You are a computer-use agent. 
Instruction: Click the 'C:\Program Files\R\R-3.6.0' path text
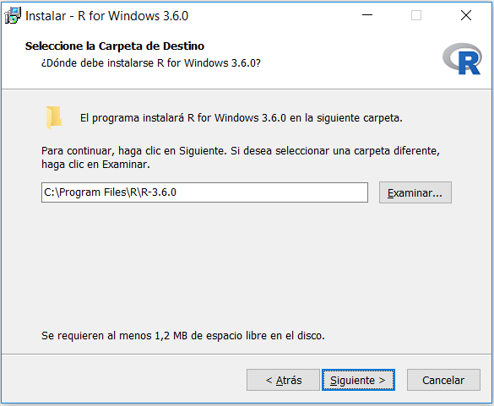tap(110, 192)
